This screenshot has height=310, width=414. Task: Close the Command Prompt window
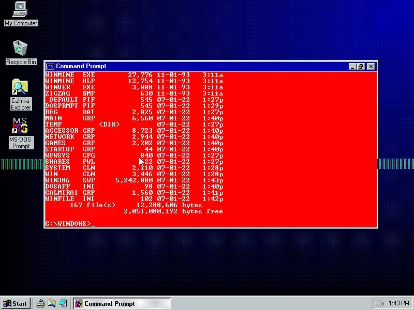click(x=371, y=67)
